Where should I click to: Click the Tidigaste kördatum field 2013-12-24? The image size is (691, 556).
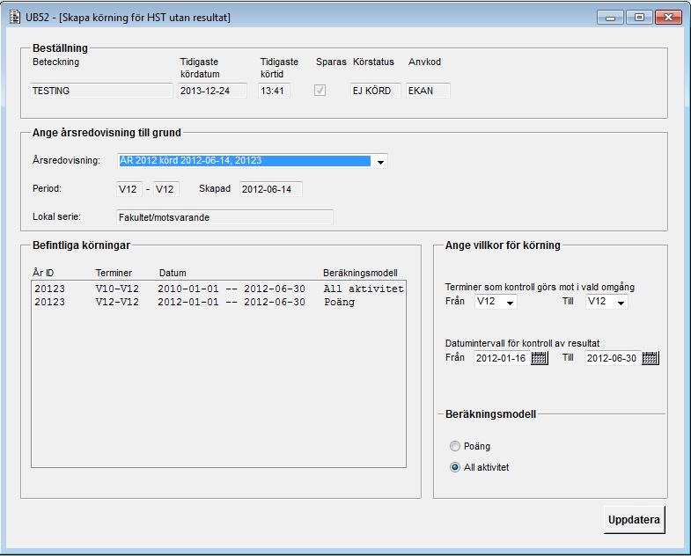[x=212, y=91]
